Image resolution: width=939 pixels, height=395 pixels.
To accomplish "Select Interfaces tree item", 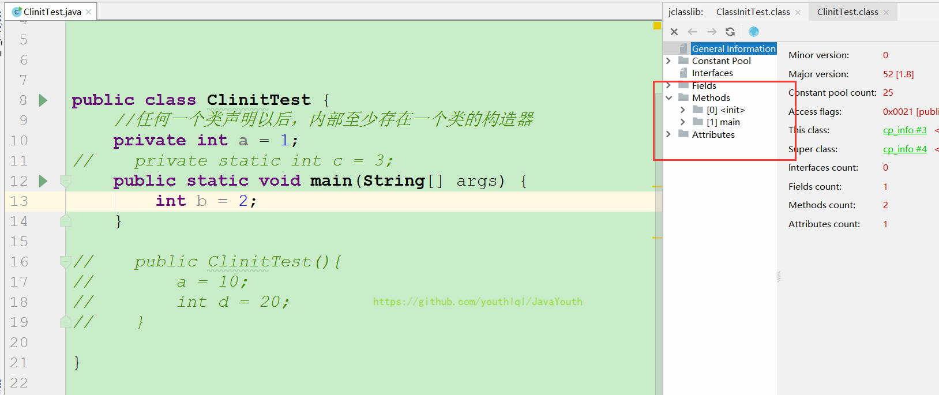I will [712, 73].
